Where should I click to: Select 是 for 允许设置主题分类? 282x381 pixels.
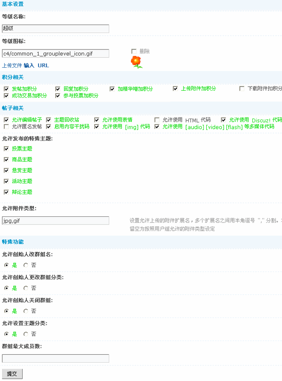(6, 334)
